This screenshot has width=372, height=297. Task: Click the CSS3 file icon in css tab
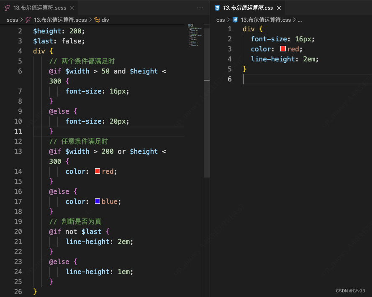[x=217, y=8]
